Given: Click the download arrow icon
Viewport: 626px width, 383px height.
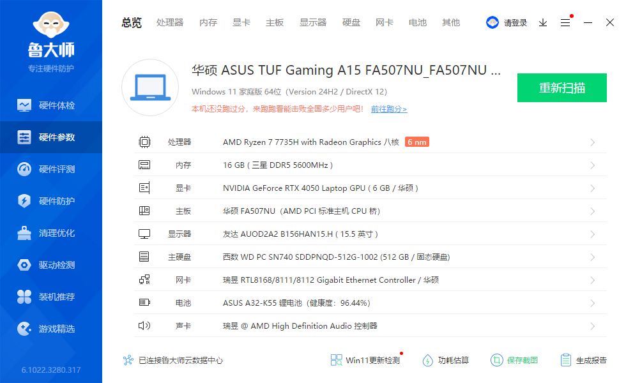Looking at the screenshot, I should [x=542, y=23].
